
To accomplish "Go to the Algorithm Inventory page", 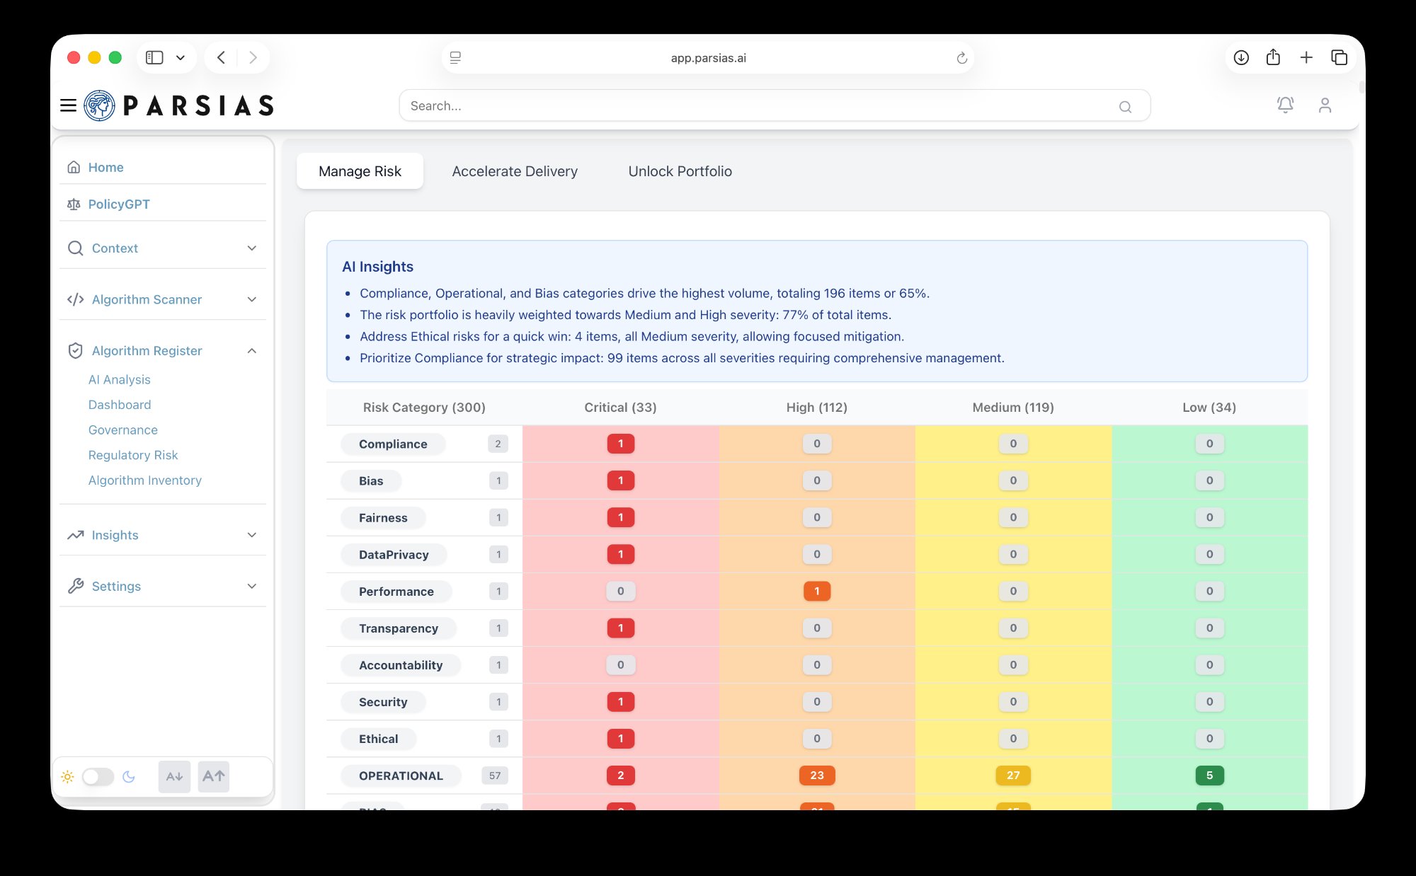I will pyautogui.click(x=144, y=480).
